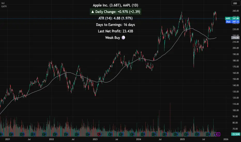Viewport: 241px width, 142px height.
Task: Open the earnings marker just after Jul 2023
Action: pos(121,135)
